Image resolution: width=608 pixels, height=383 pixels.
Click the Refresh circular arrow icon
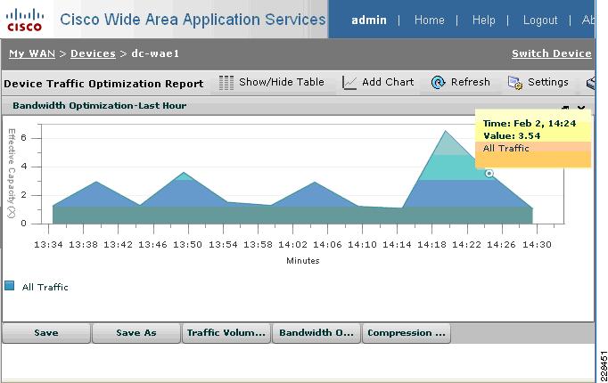438,83
